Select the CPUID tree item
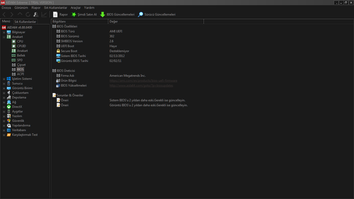The image size is (354, 199). coord(22,46)
